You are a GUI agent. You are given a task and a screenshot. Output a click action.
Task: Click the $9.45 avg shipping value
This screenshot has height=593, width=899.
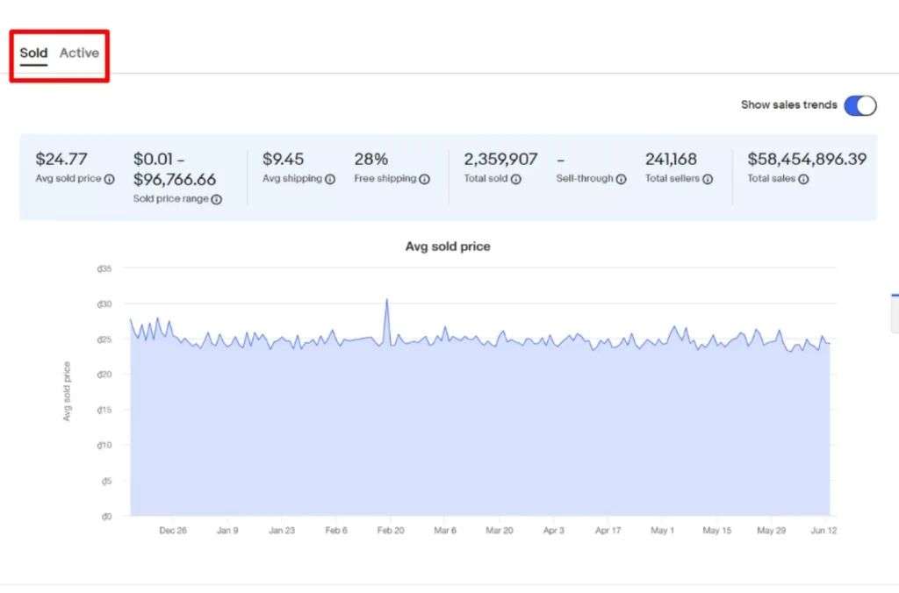coord(284,159)
